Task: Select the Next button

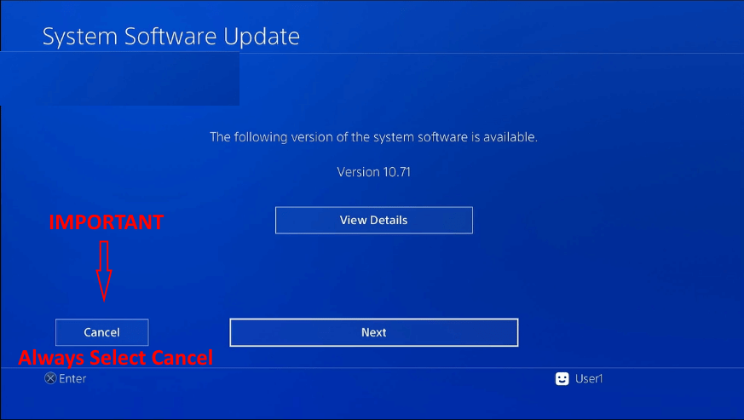Action: (x=374, y=332)
